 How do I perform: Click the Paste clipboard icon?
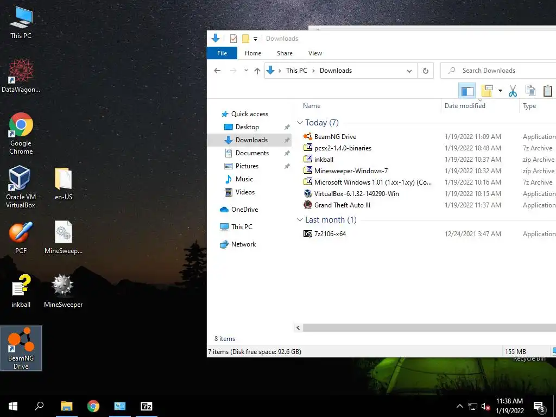click(x=547, y=91)
